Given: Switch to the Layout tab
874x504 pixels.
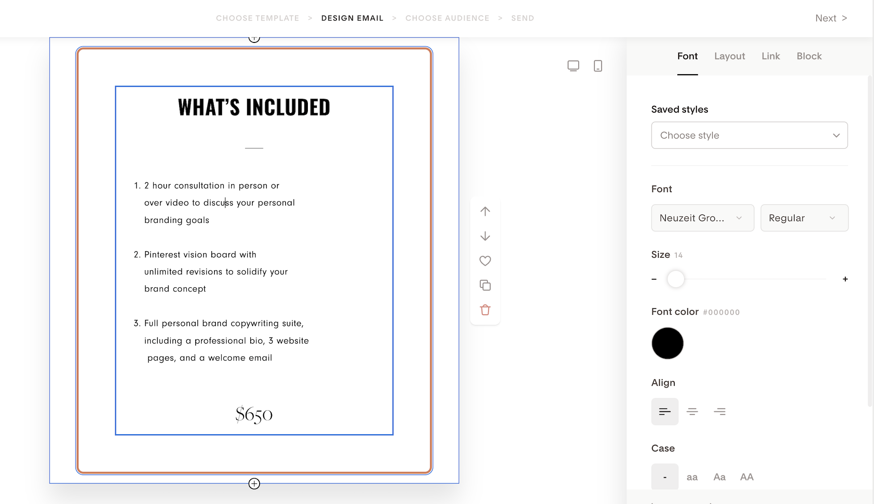Looking at the screenshot, I should (729, 56).
